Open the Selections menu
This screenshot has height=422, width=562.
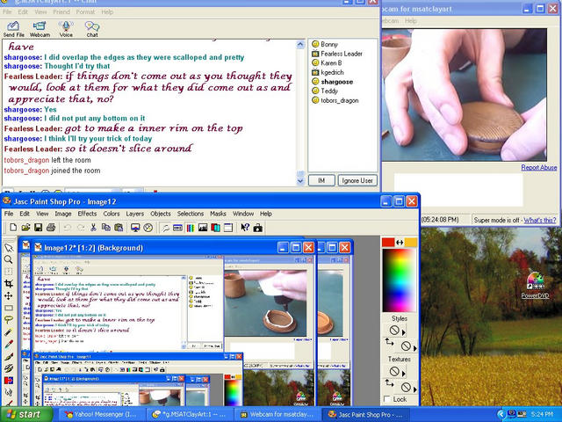click(x=191, y=214)
